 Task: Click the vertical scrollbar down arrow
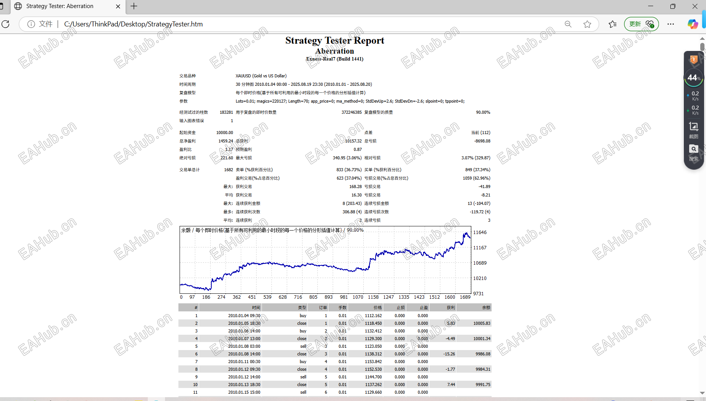702,393
